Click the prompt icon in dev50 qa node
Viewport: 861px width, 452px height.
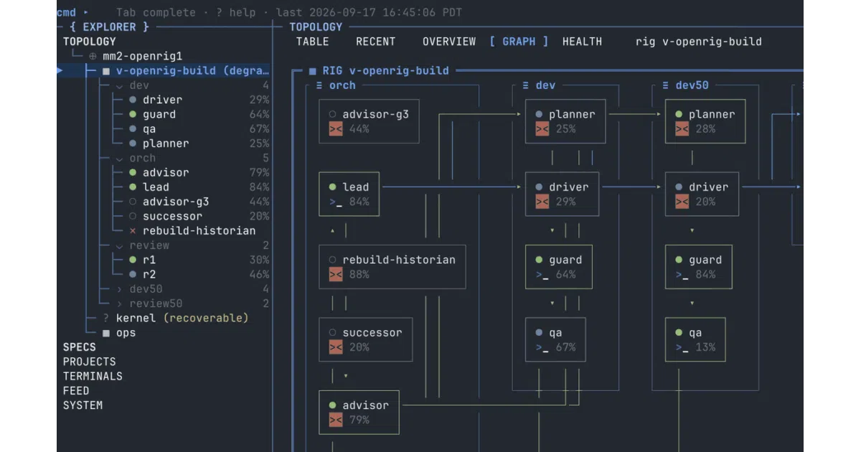(682, 347)
